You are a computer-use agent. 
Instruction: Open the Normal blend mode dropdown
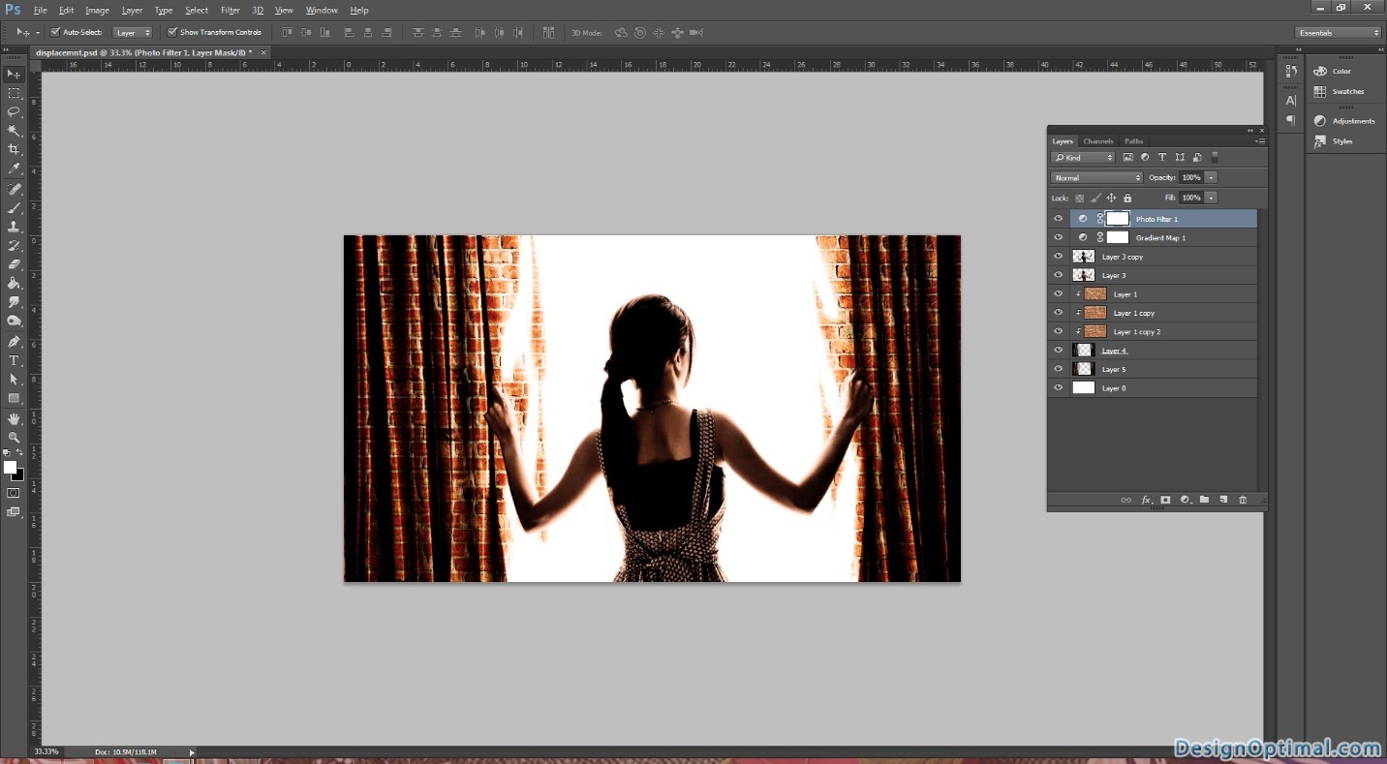(1096, 178)
